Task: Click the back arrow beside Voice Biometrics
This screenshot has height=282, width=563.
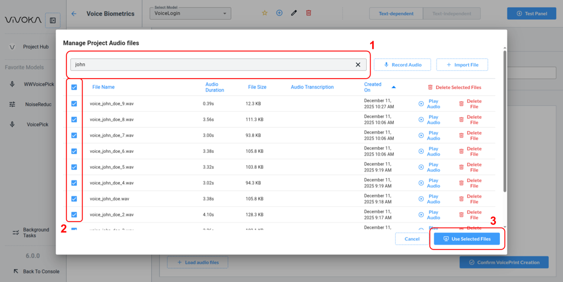Action: [x=74, y=14]
